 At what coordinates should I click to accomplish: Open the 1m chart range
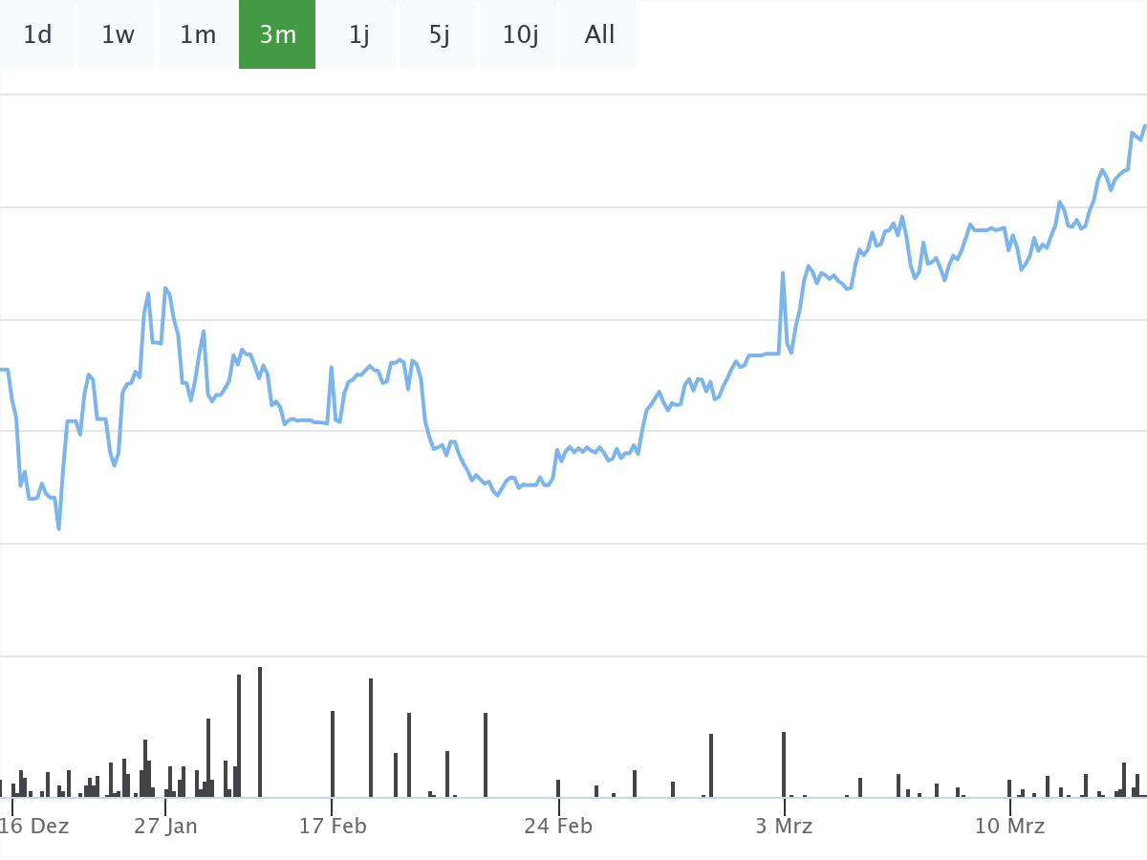198,34
